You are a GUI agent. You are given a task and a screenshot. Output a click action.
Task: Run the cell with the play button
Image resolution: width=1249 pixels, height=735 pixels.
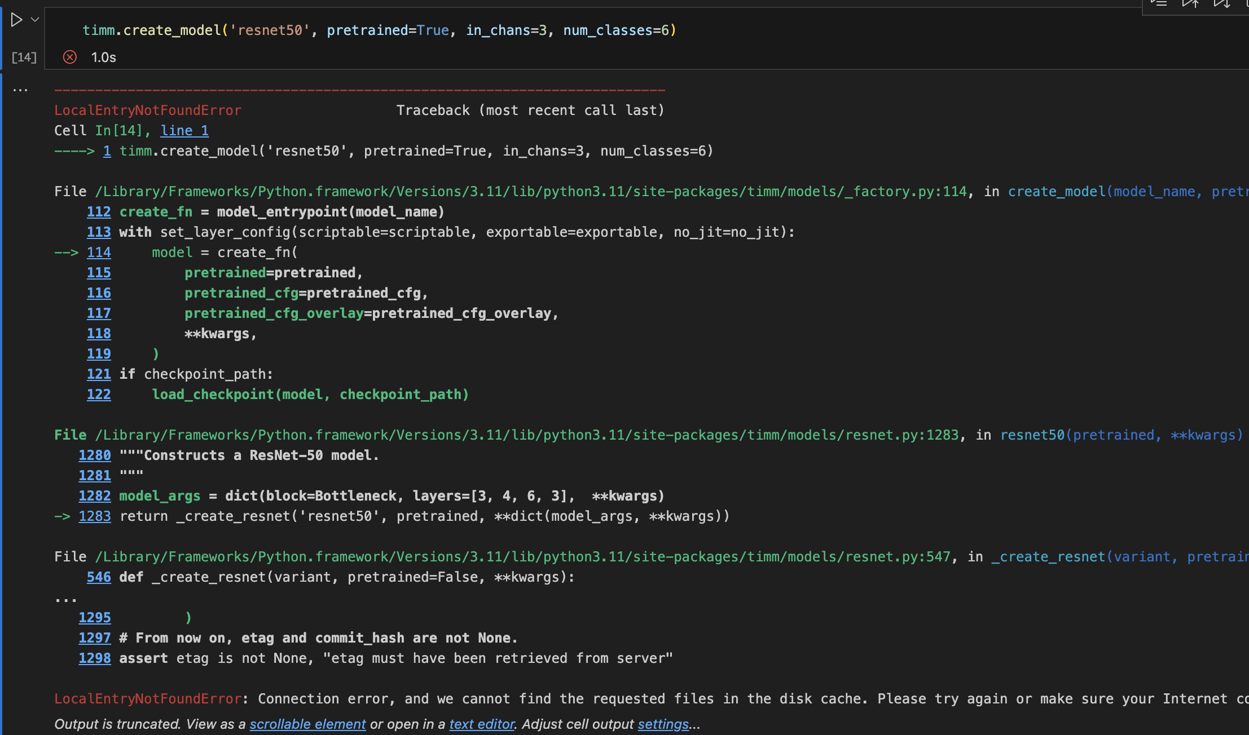pyautogui.click(x=17, y=20)
